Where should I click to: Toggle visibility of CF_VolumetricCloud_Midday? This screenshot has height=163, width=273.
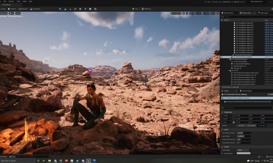[x=222, y=57]
